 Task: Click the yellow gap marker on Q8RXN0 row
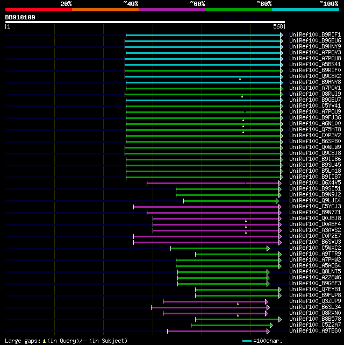[238, 315]
